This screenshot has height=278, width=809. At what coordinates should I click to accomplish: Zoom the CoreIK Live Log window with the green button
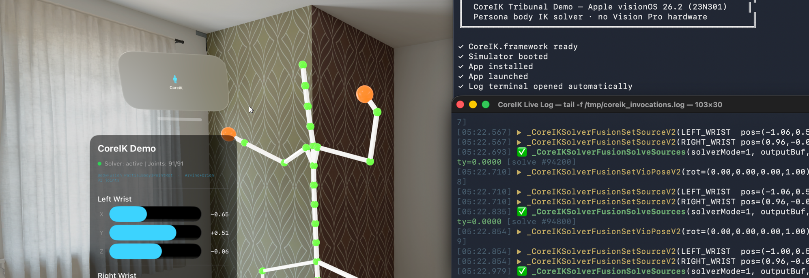click(x=485, y=105)
